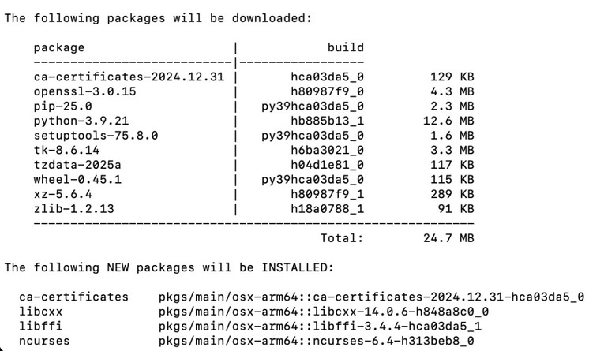Click the build column header
The height and width of the screenshot is (351, 589).
point(346,47)
